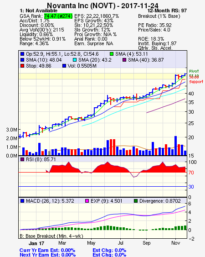Click the 'Jul' x-axis label
Image resolution: width=205 pixels, height=257 pixels.
120,243
